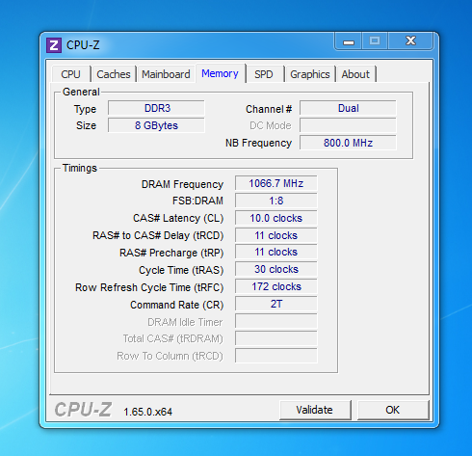Click the RAS# Precharge 11 clocks value
Image resolution: width=472 pixels, height=456 pixels.
(276, 252)
